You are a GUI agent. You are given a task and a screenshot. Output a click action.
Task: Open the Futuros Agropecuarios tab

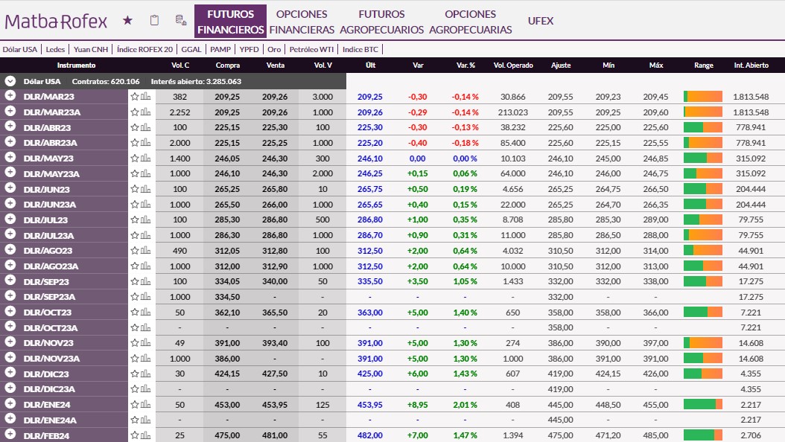(x=381, y=22)
